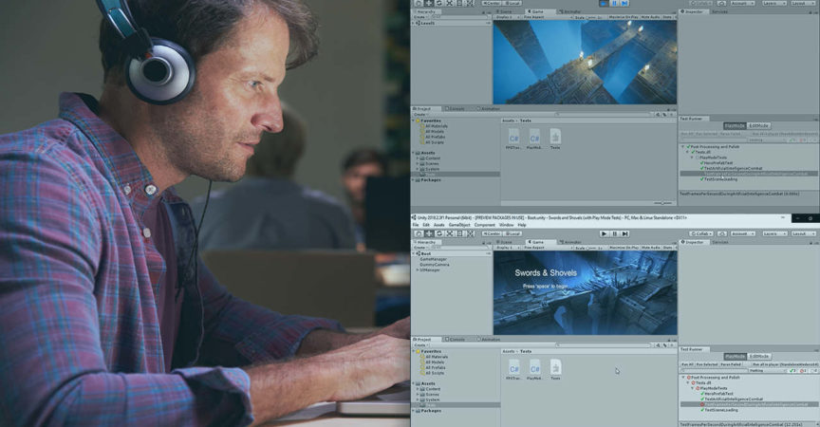Select the Scale tool in Boot.unity window
Image resolution: width=820 pixels, height=427 pixels.
click(449, 233)
